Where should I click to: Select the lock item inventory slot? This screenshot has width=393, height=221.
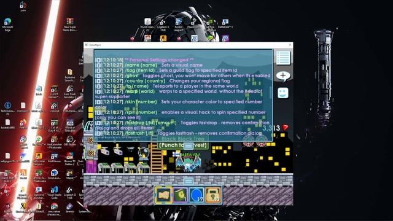(x=213, y=195)
